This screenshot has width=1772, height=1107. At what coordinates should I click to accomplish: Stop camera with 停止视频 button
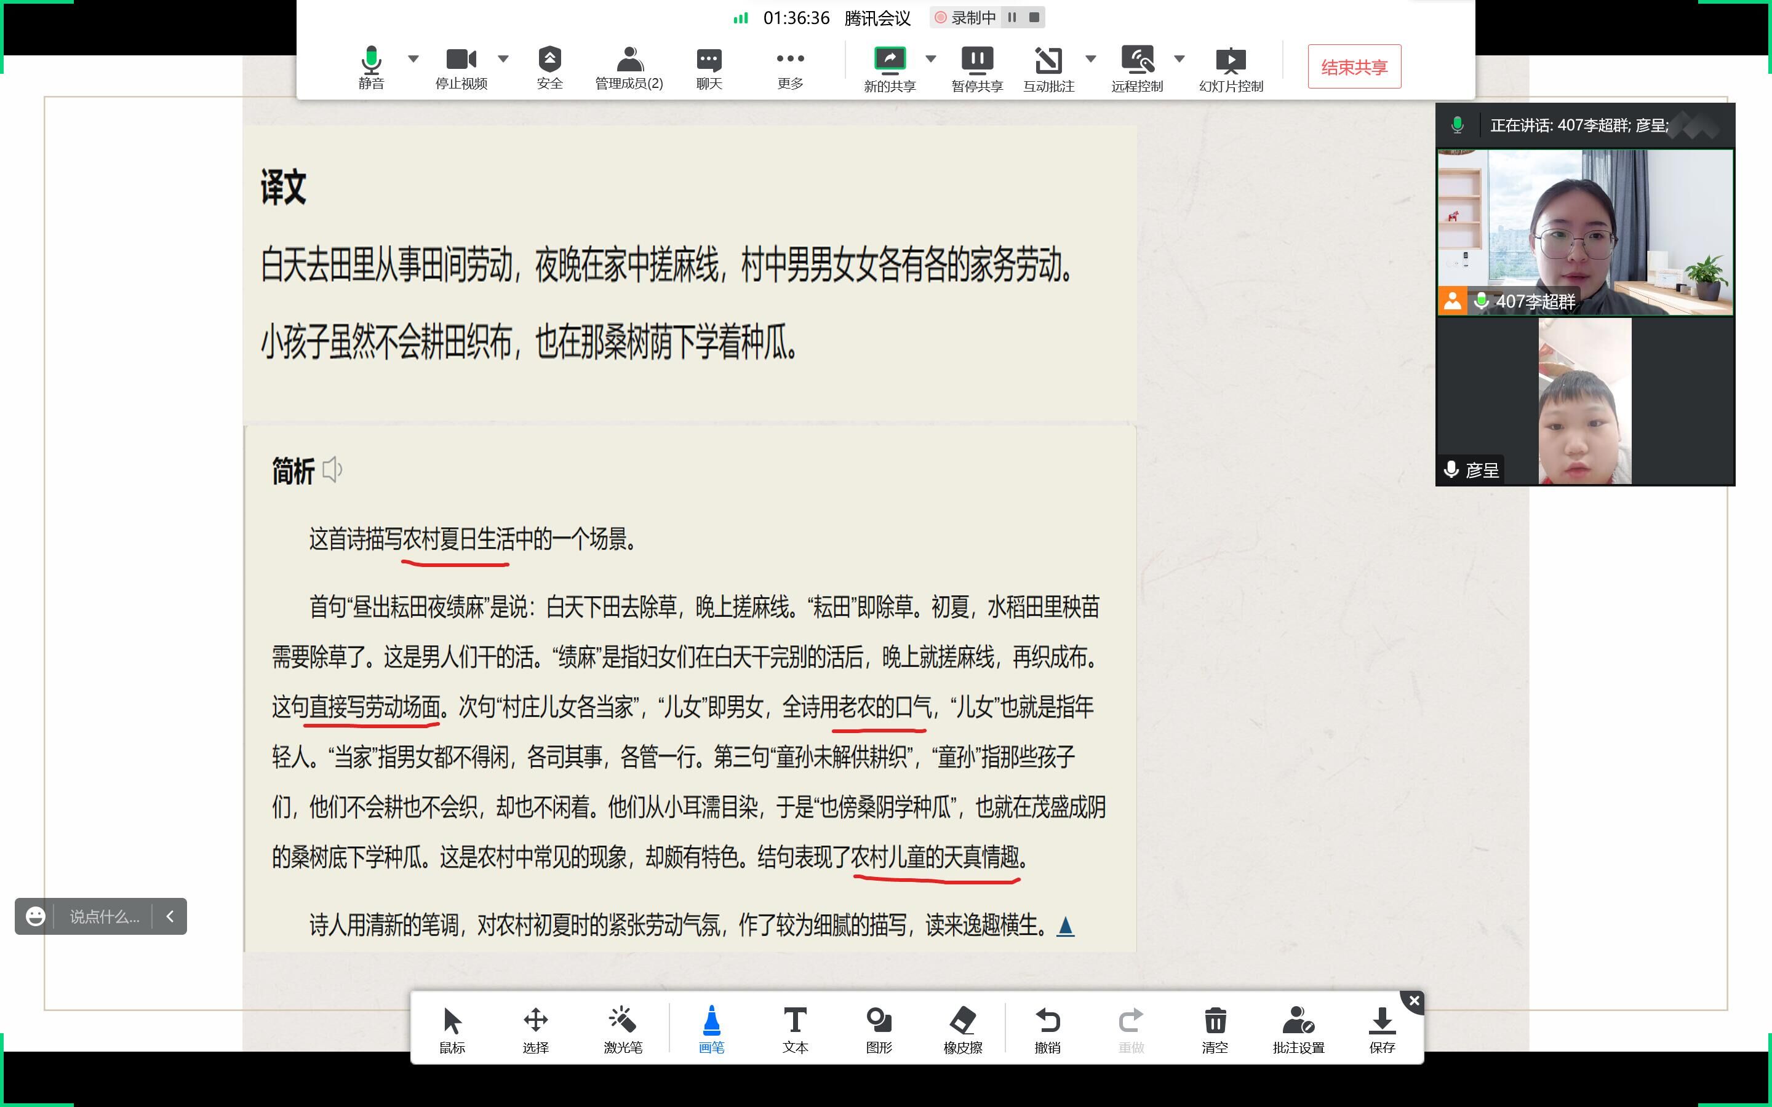[461, 68]
